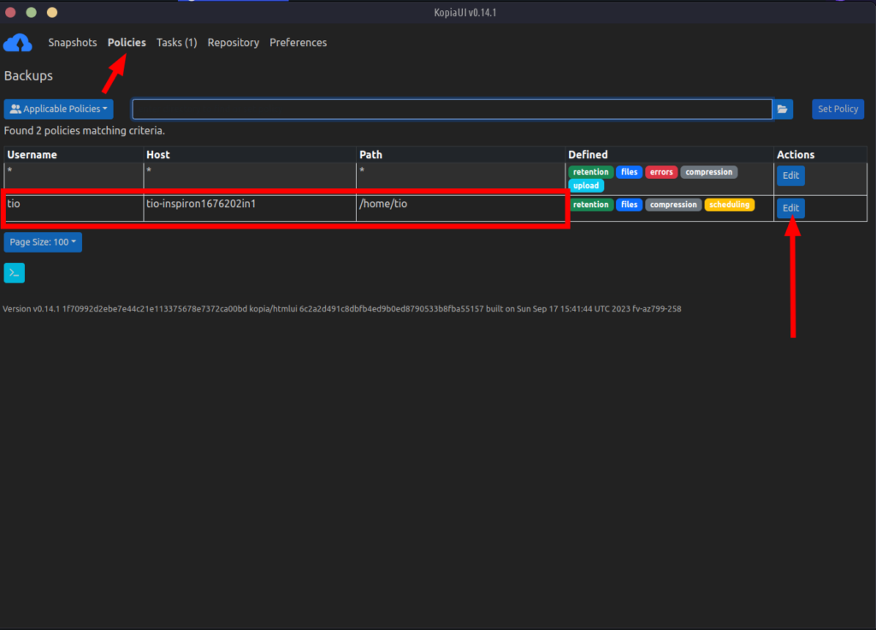Open the Preferences tab
Image resolution: width=876 pixels, height=630 pixels.
pyautogui.click(x=299, y=43)
